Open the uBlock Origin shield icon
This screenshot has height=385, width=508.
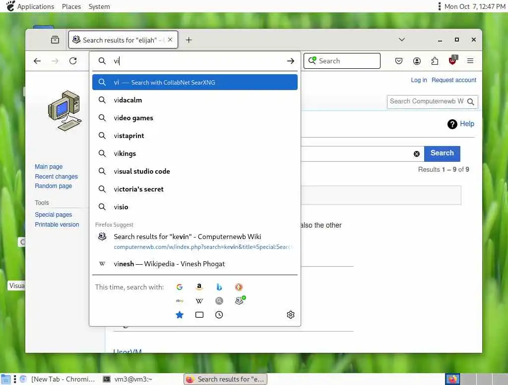coord(452,60)
